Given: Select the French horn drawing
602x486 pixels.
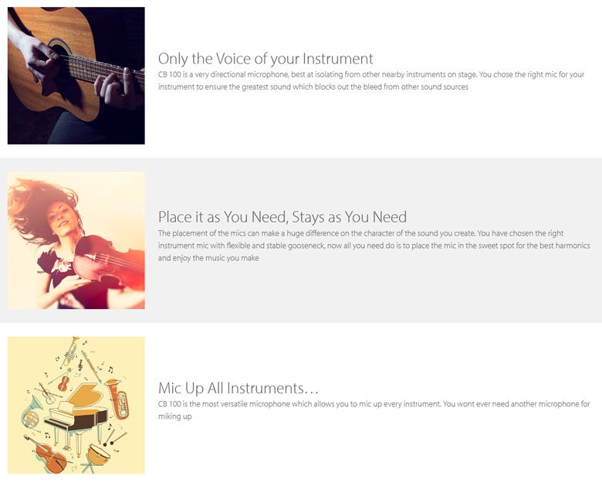Looking at the screenshot, I should pos(31,413).
